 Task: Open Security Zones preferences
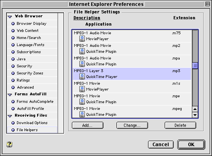pyautogui.click(x=32, y=73)
